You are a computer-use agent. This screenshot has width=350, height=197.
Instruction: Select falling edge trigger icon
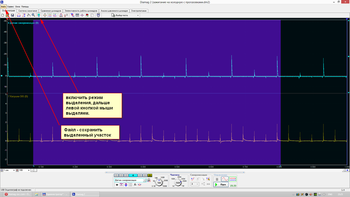point(203,179)
